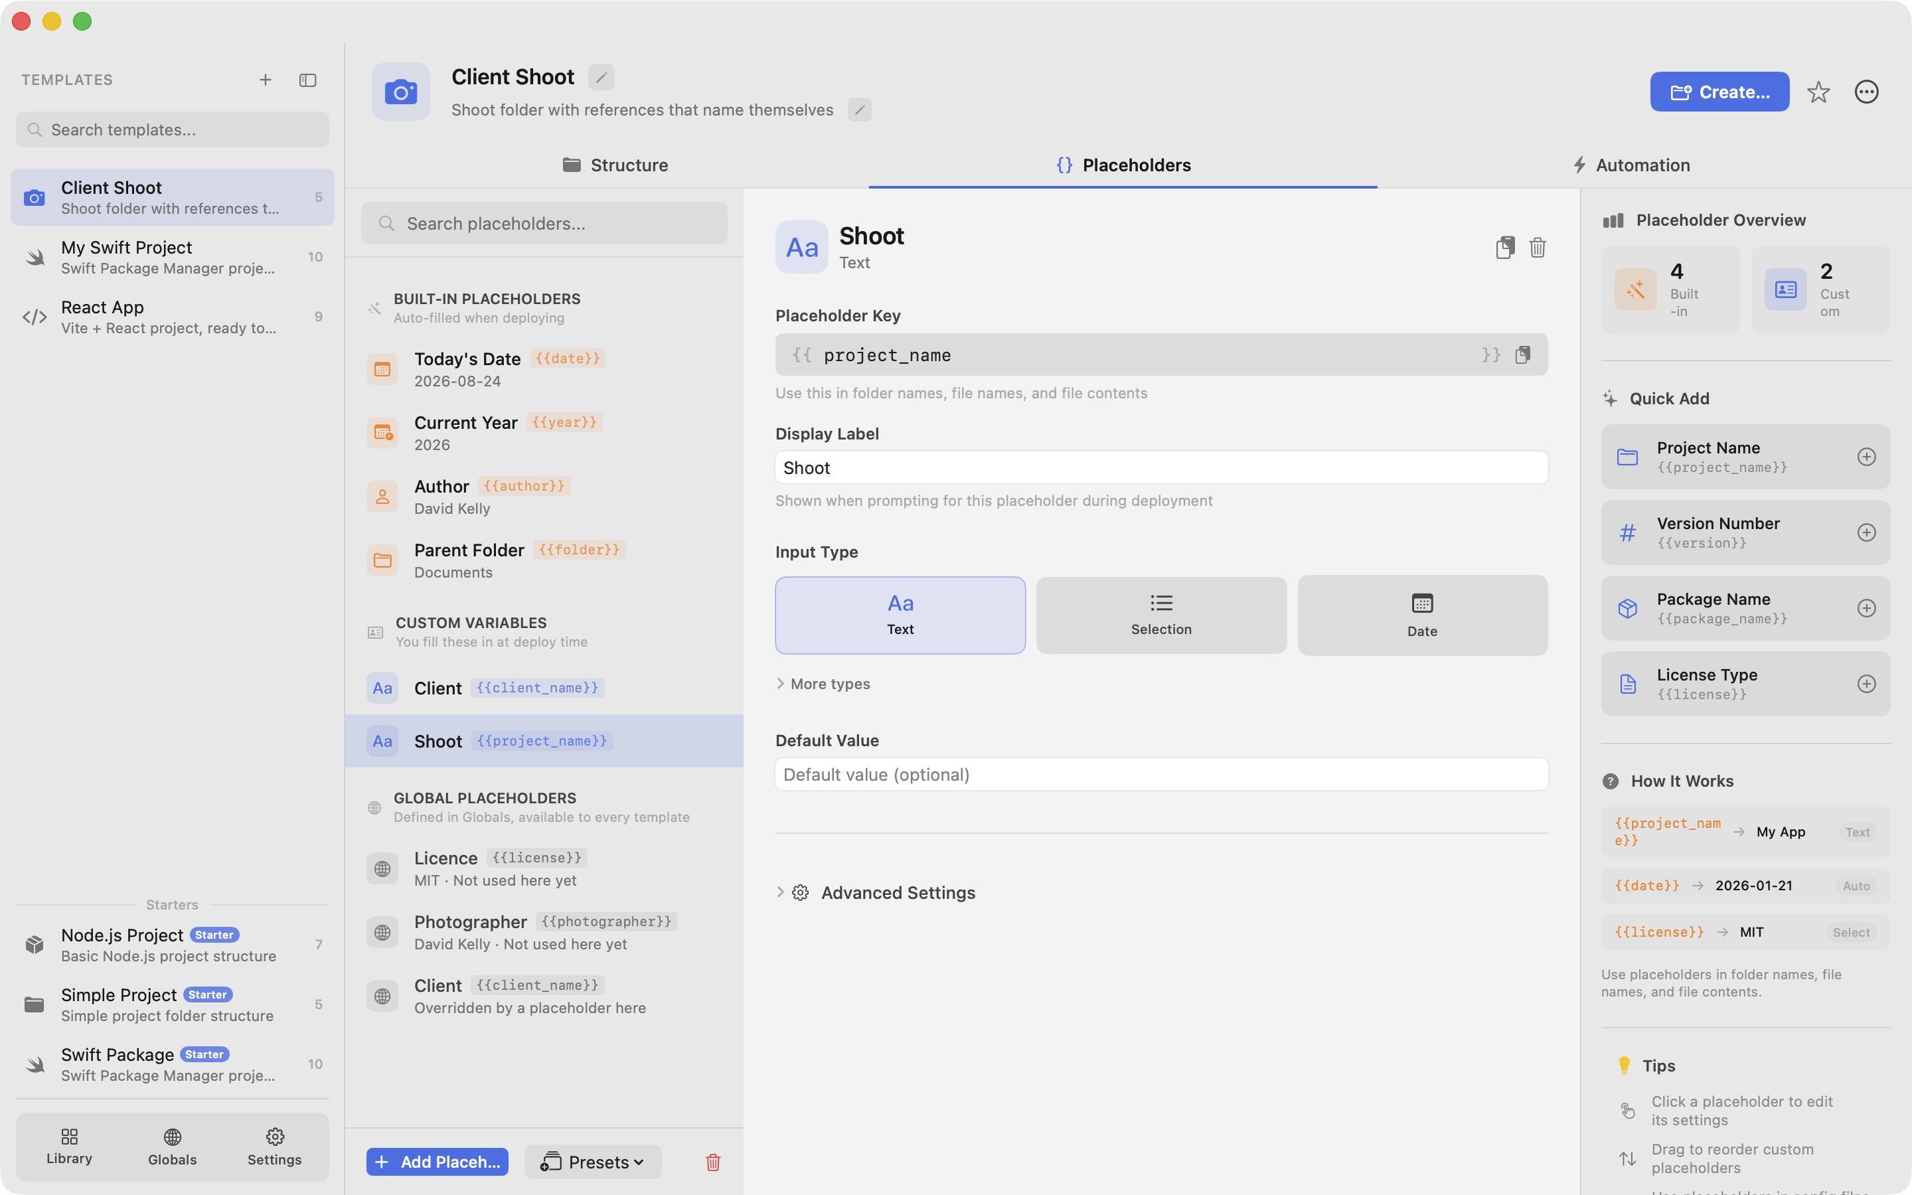Select the Today's Date placeholder
Viewport: 1912px width, 1195px height.
544,369
